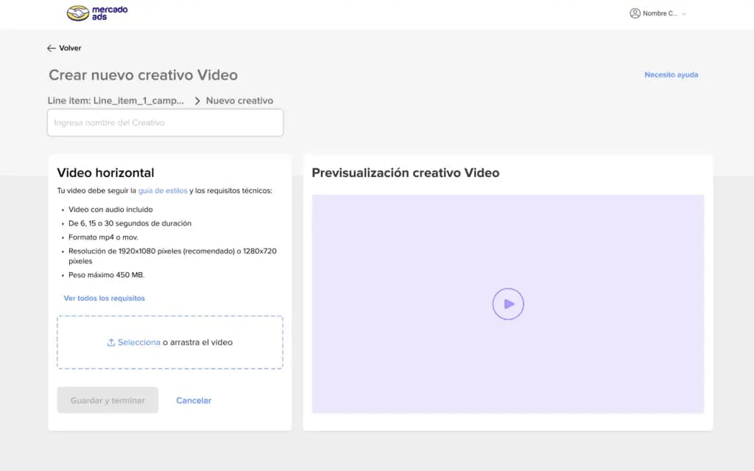Click Selecciona to choose a video

pos(139,343)
